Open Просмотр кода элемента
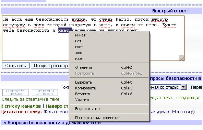 109,118
